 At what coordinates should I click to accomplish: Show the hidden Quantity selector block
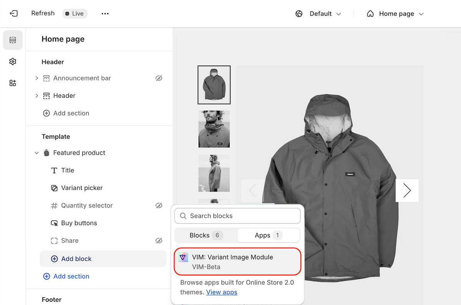(159, 206)
